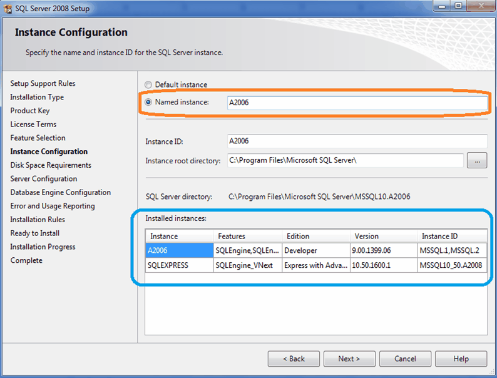The image size is (497, 378).
Task: Click the MSSQL.1,MSSQL.2 instance ID cell
Action: (453, 250)
